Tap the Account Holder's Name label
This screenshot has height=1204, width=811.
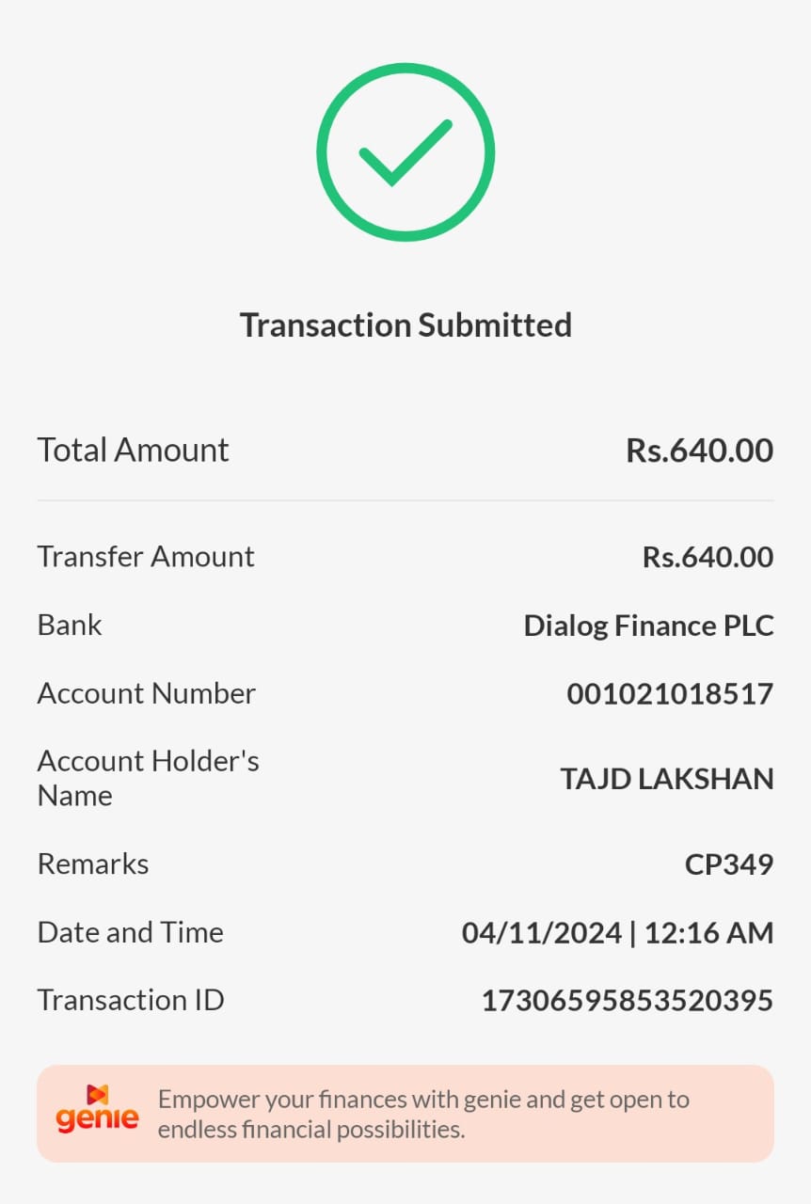[148, 778]
